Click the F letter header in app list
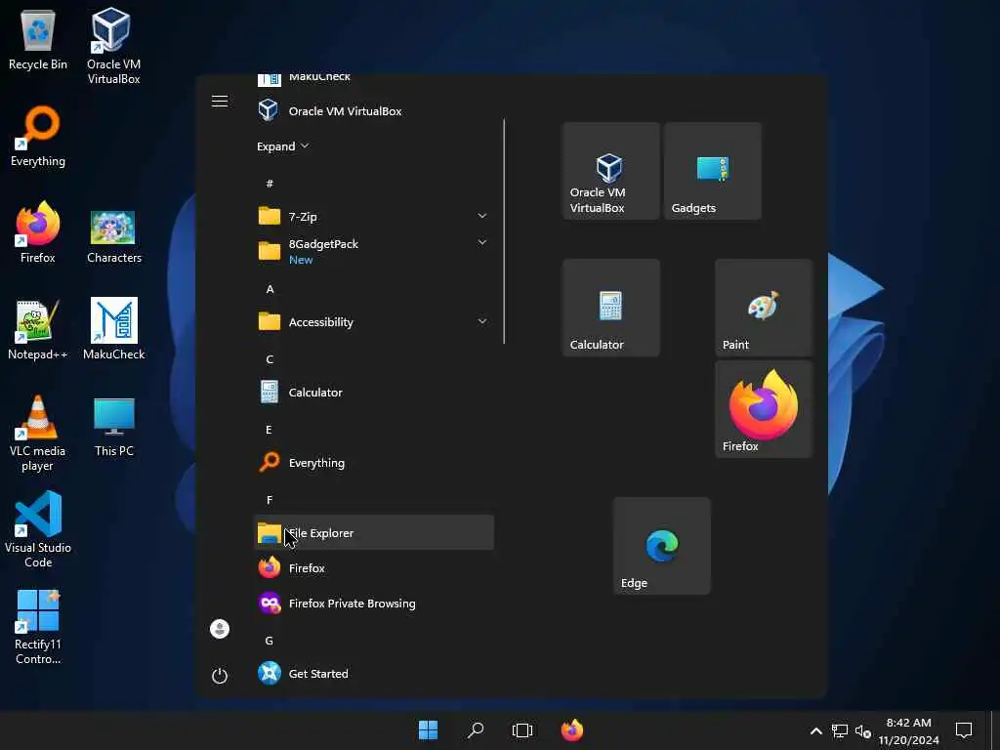 pos(270,500)
